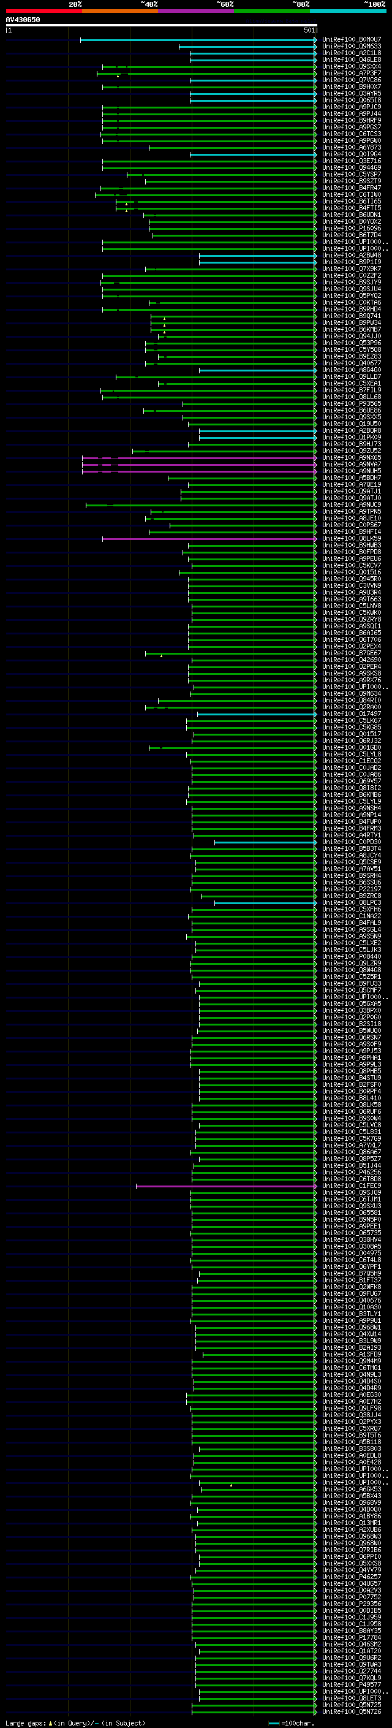Select the UniRef100_Q9ATJ1 label
The width and height of the screenshot is (392, 1728).
pos(352,492)
